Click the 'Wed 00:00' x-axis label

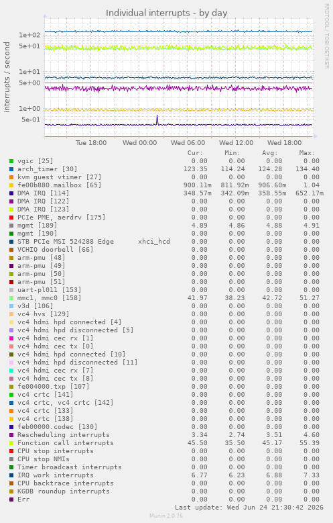point(139,143)
